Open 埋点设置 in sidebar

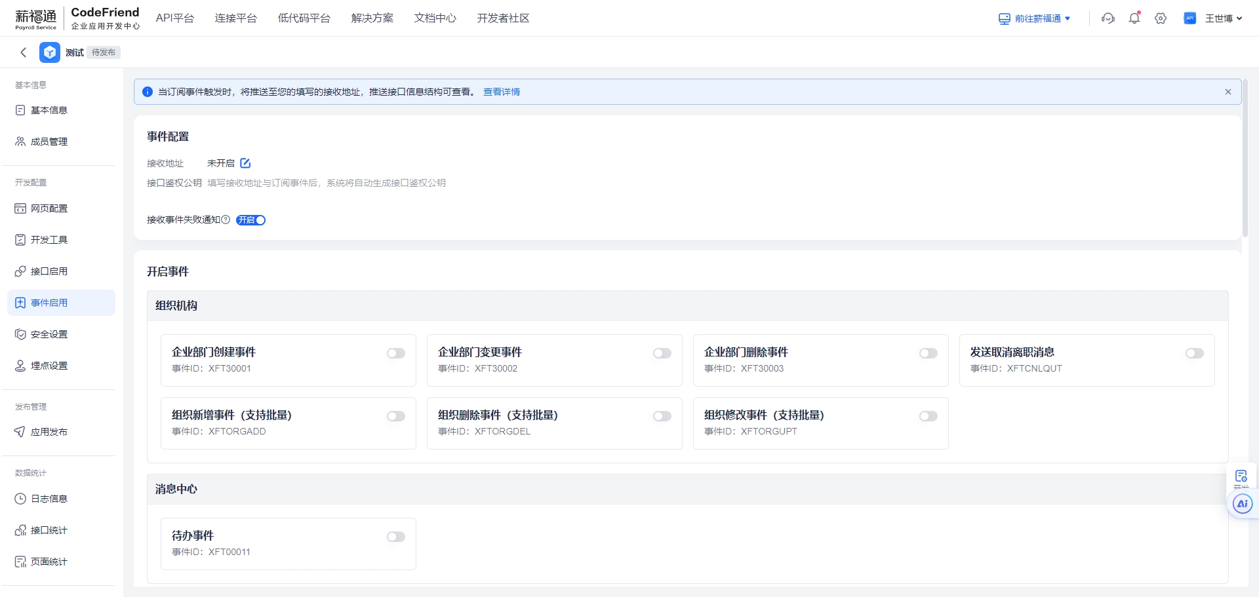coord(61,366)
